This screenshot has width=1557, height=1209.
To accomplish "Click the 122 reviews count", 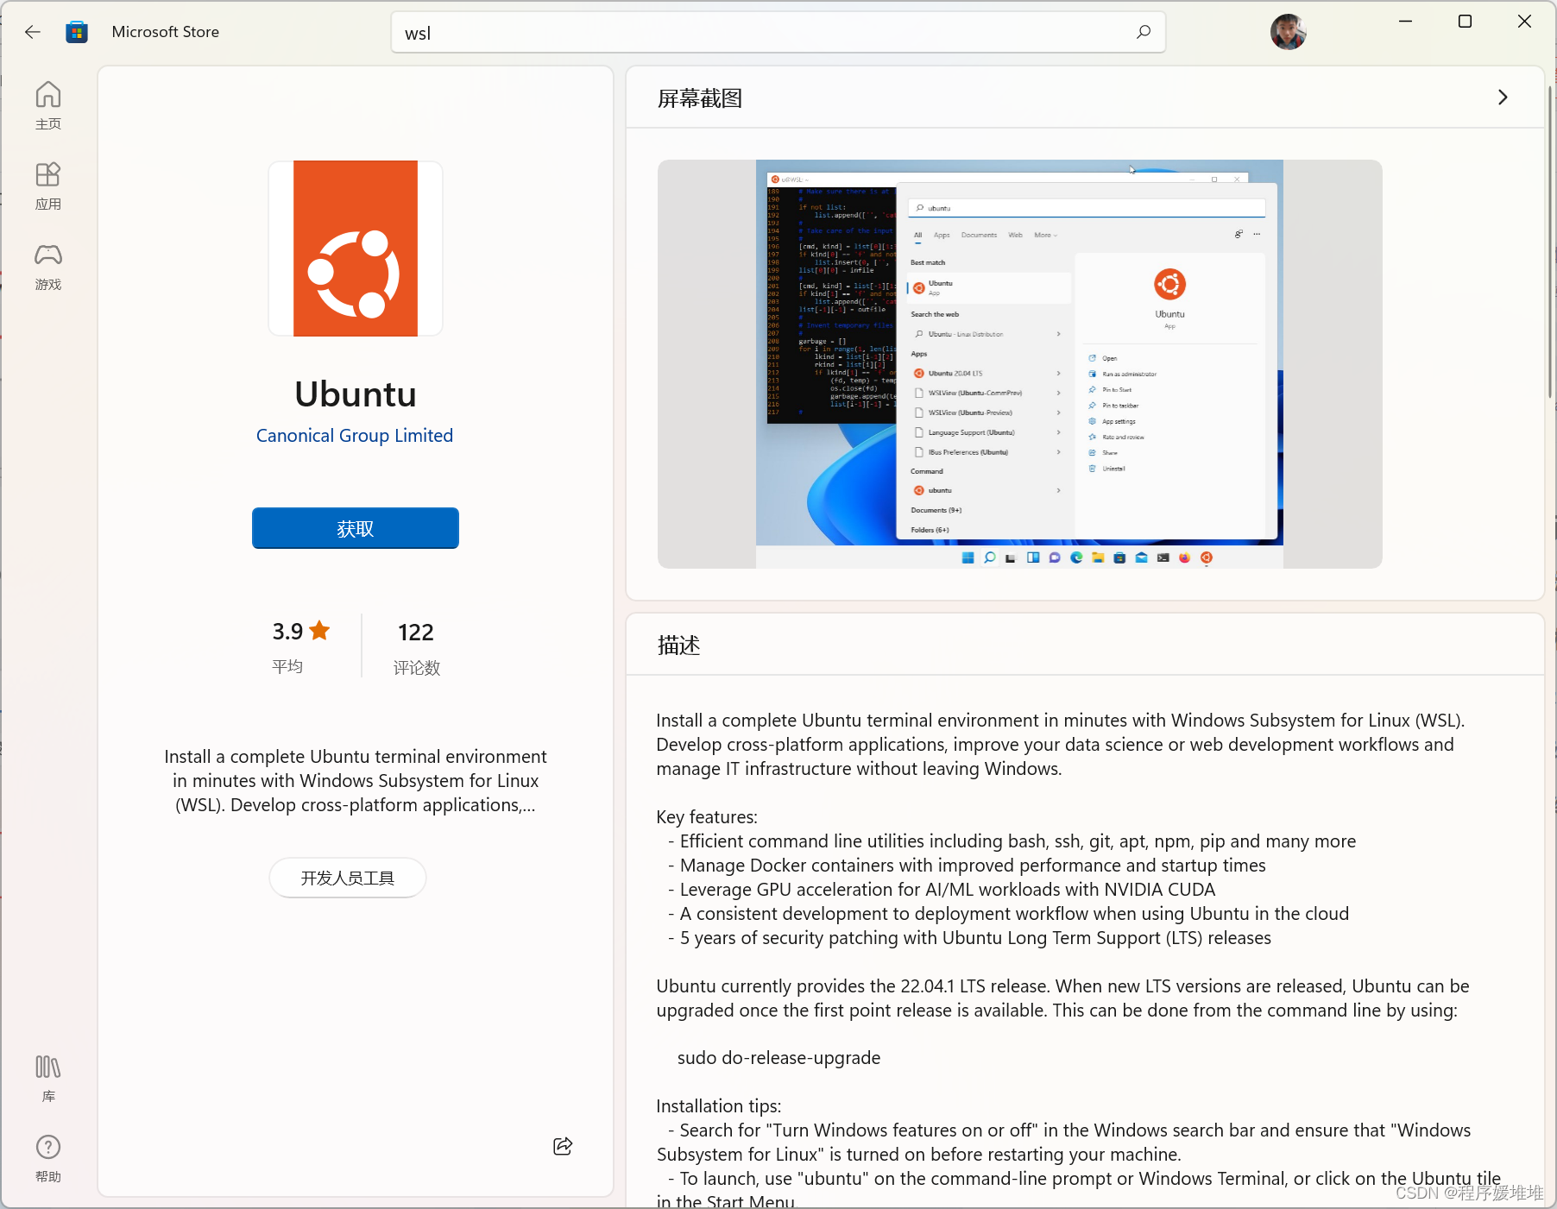I will tap(416, 647).
